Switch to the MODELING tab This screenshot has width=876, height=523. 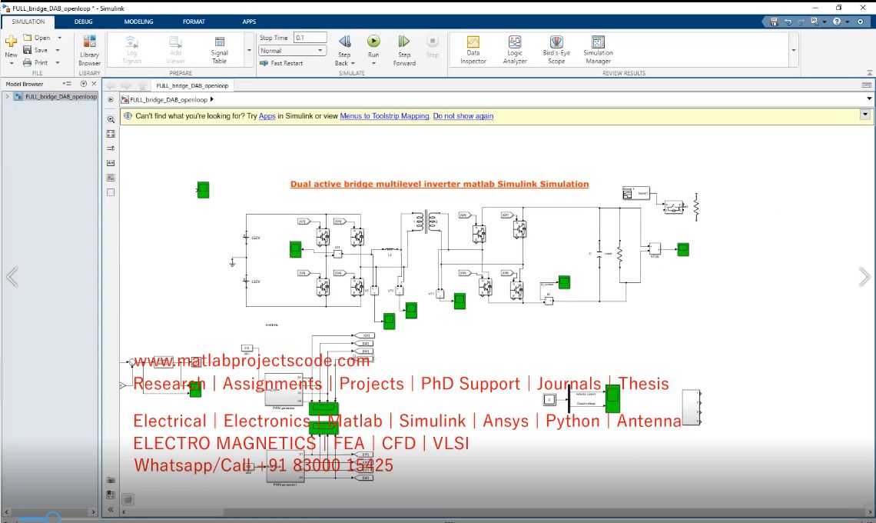(x=138, y=22)
